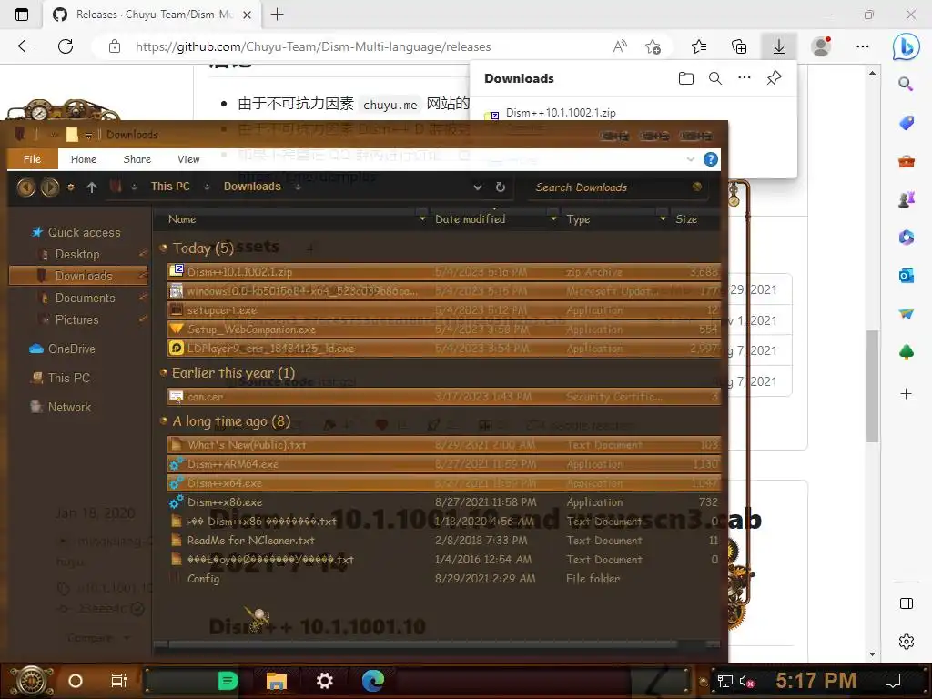
Task: Toggle Edge sidebar layout panel icon
Action: pos(906,603)
